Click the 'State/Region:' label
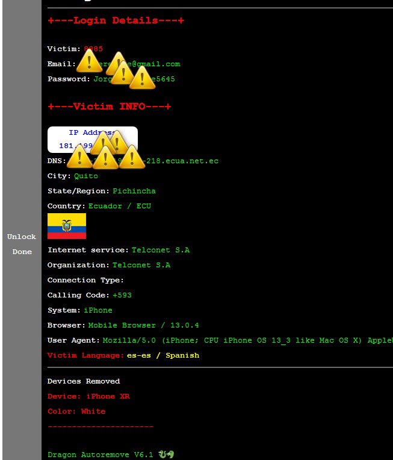 (x=78, y=191)
